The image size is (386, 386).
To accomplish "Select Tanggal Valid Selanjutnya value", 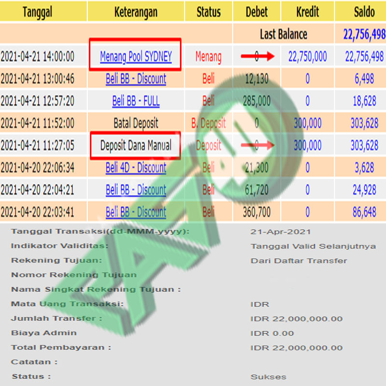I will point(313,246).
